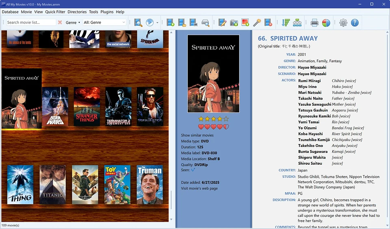Add a new movie with the green plus icon
The height and width of the screenshot is (229, 390).
coord(170,22)
